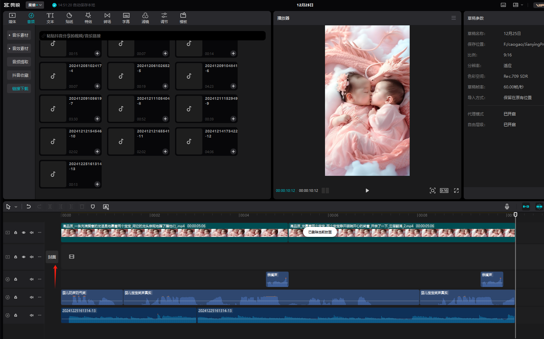The height and width of the screenshot is (339, 544).
Task: Click the timeline ruler at 00:04
Action: tap(239, 215)
